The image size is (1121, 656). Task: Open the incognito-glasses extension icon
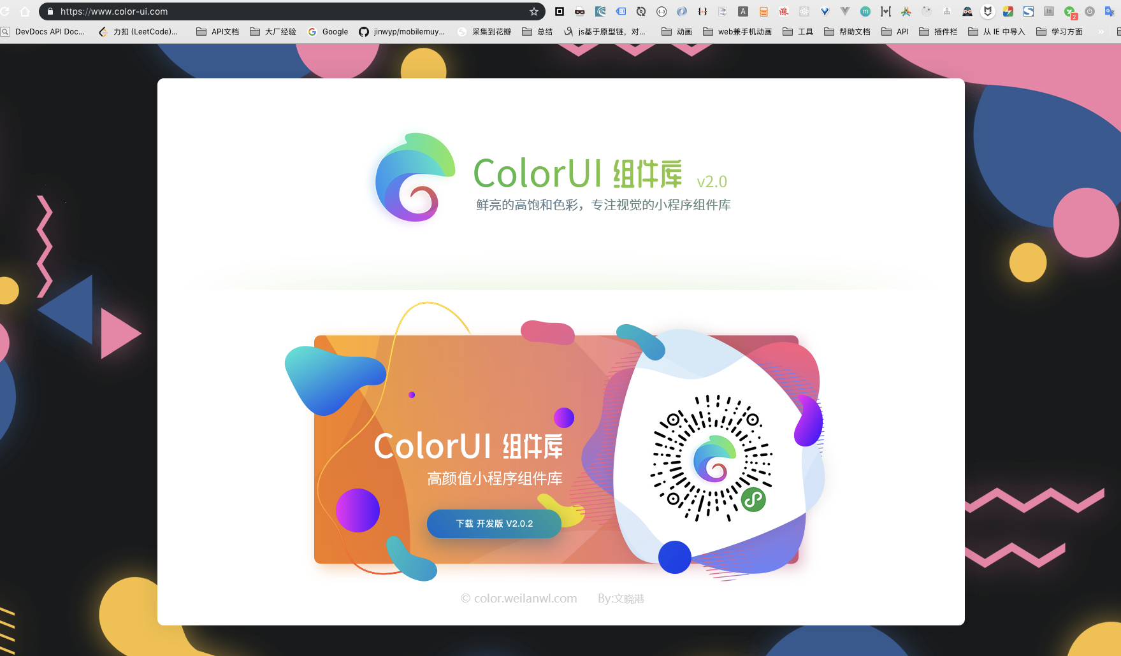[x=580, y=11]
